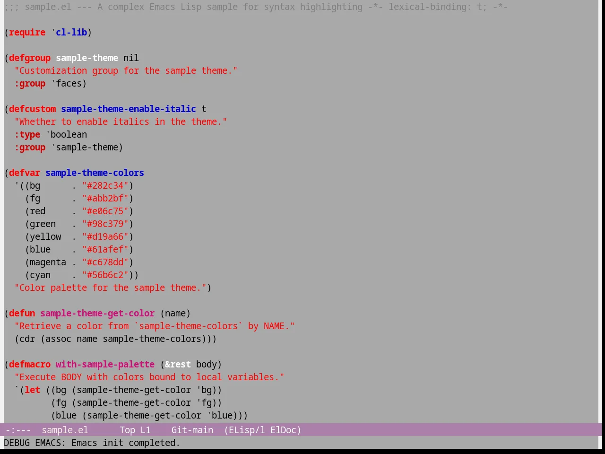Click the color string "#282c34"
The height and width of the screenshot is (454, 605).
105,185
